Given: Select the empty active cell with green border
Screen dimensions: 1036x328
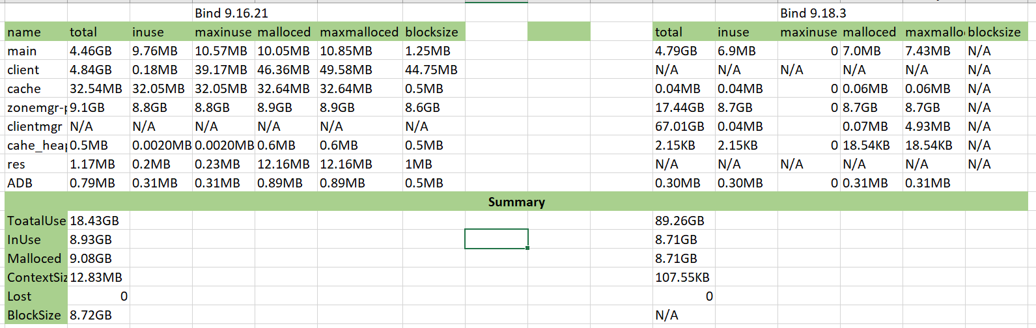Looking at the screenshot, I should [496, 239].
